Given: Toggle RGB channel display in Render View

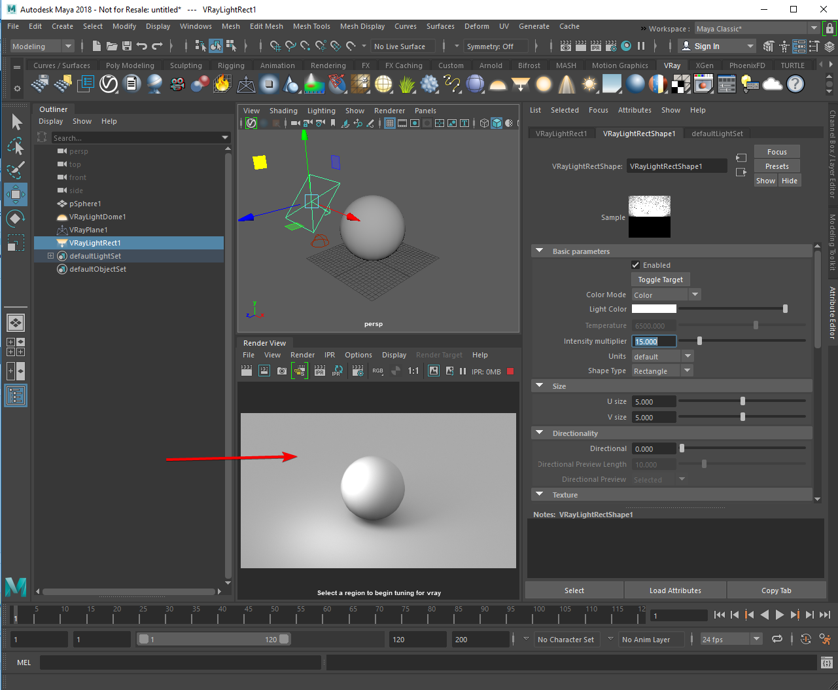Looking at the screenshot, I should coord(378,371).
